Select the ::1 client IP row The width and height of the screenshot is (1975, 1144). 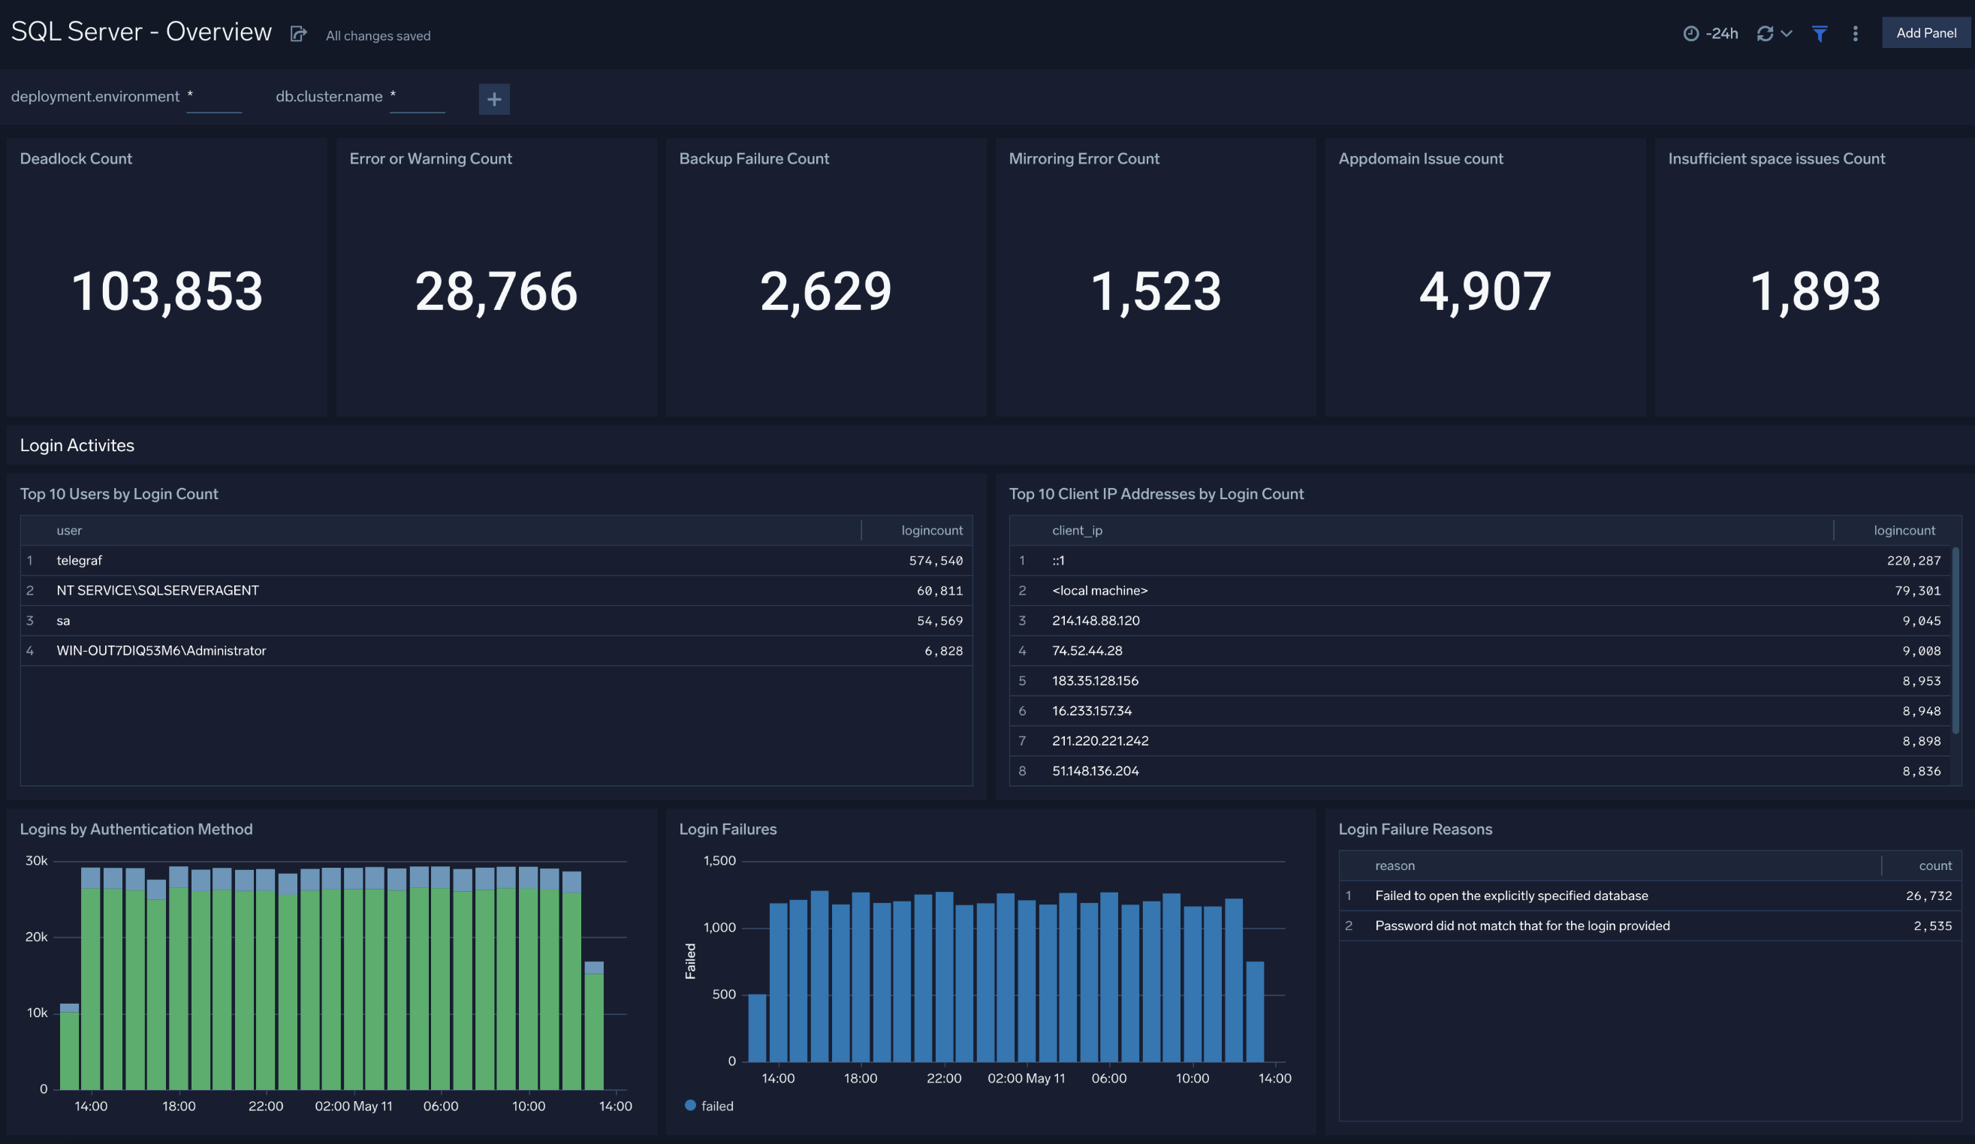pyautogui.click(x=1479, y=560)
